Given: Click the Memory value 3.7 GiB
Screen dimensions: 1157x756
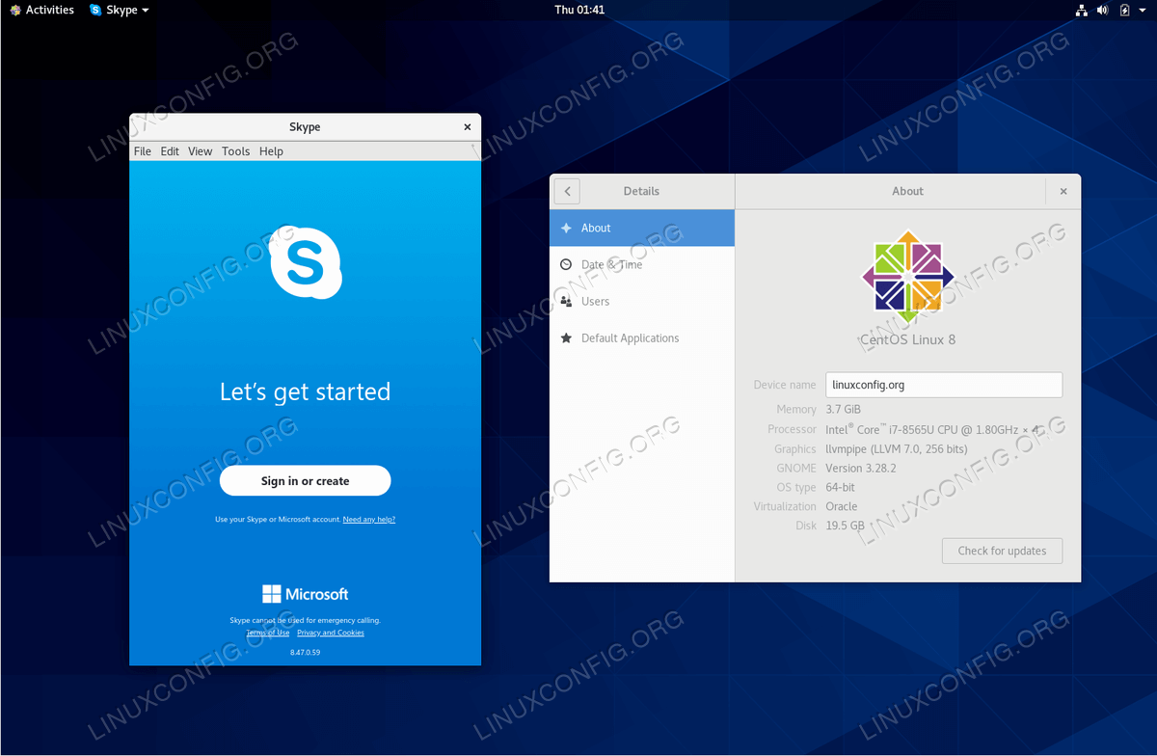Looking at the screenshot, I should click(846, 410).
